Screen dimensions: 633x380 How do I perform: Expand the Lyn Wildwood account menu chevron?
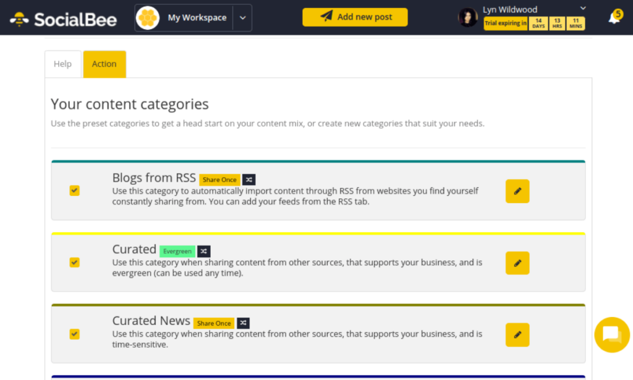[583, 8]
